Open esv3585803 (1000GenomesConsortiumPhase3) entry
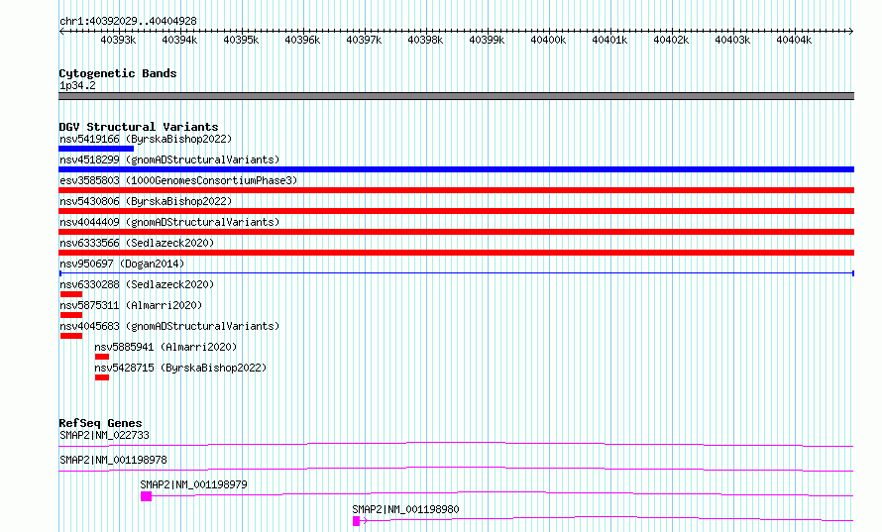 coord(178,180)
